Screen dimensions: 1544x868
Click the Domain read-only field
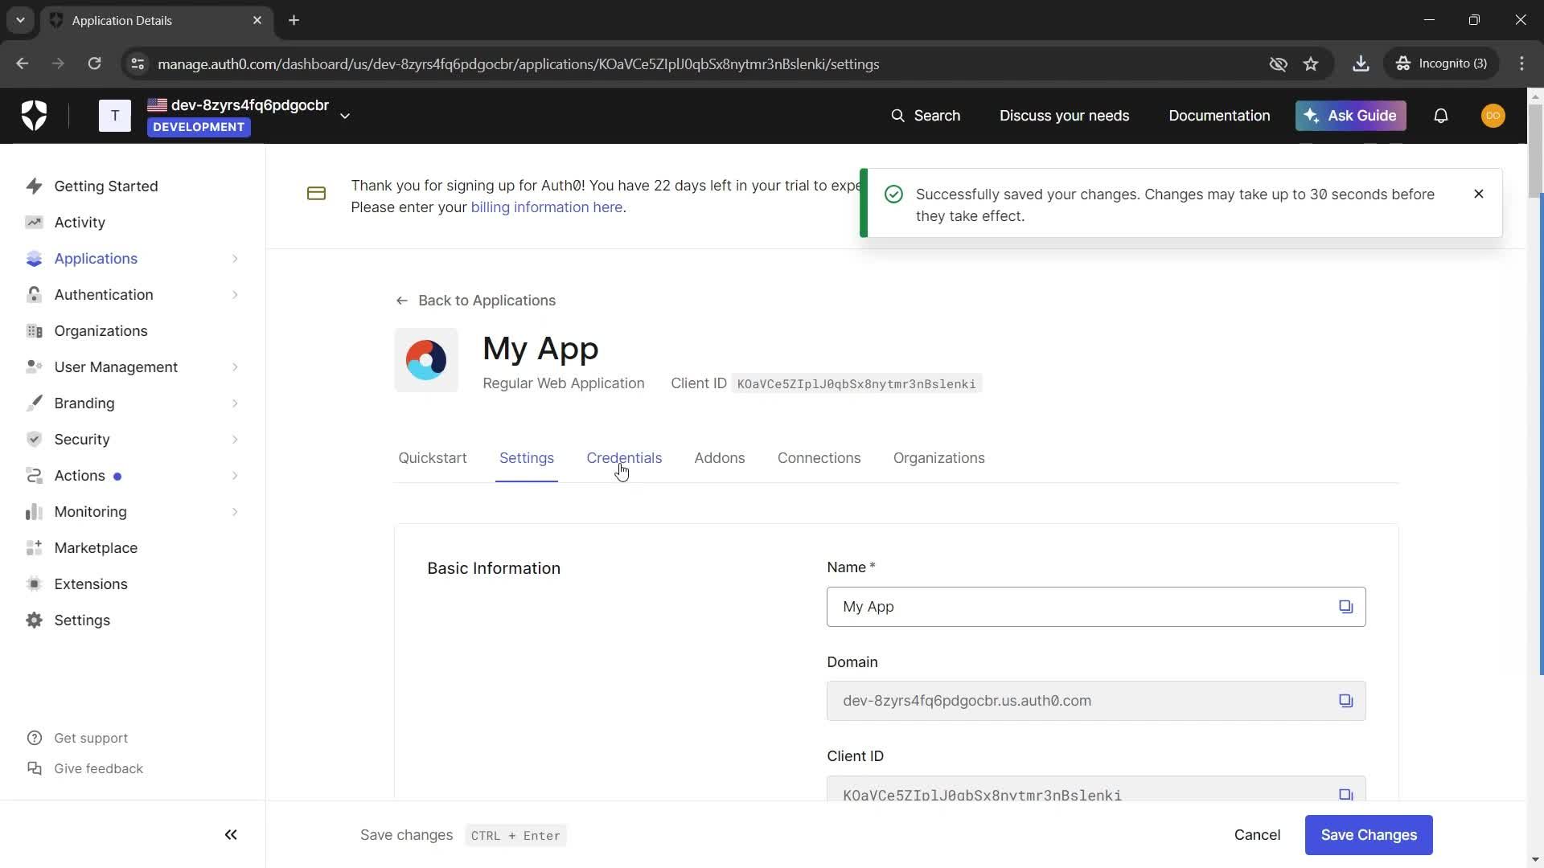1096,701
